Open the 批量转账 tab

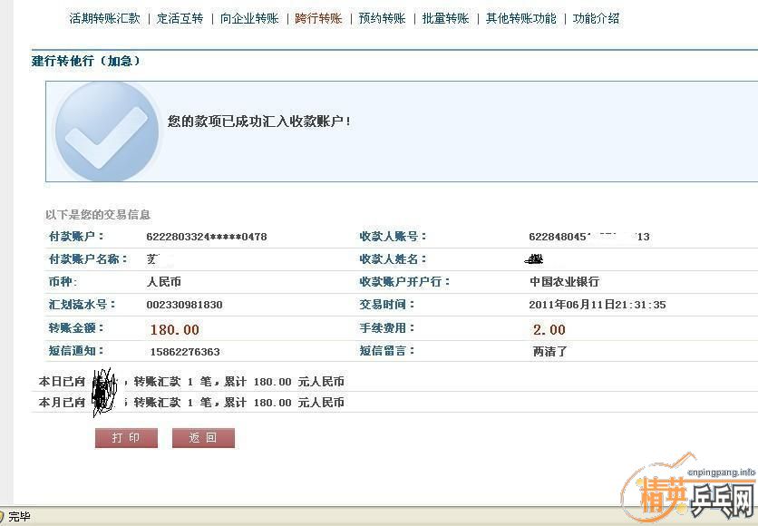445,18
